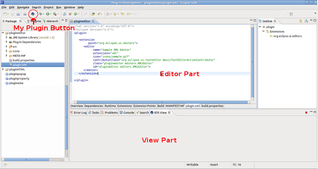Click the Next Annotation toolbar icon
The width and height of the screenshot is (318, 169).
pos(108,14)
